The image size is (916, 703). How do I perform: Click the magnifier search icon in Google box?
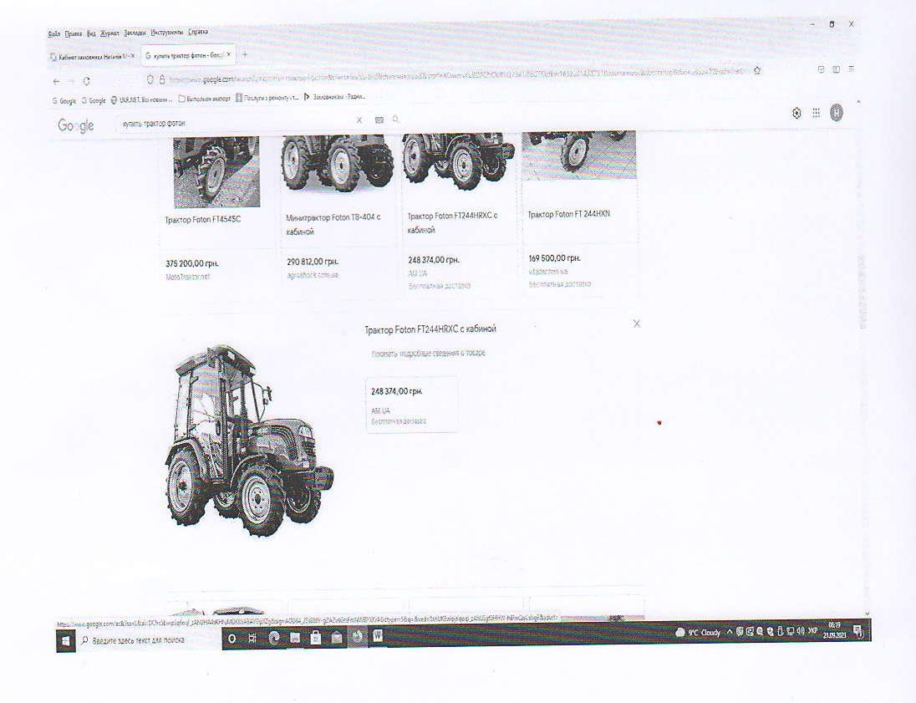coord(395,120)
